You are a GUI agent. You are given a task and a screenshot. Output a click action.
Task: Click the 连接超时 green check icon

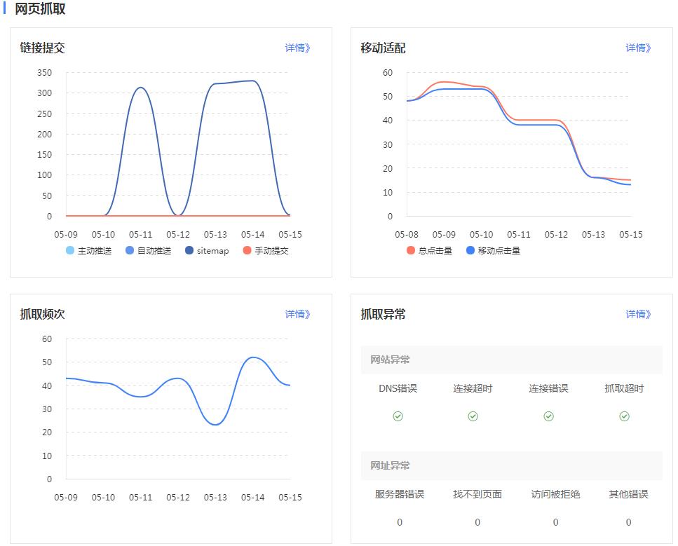(473, 416)
